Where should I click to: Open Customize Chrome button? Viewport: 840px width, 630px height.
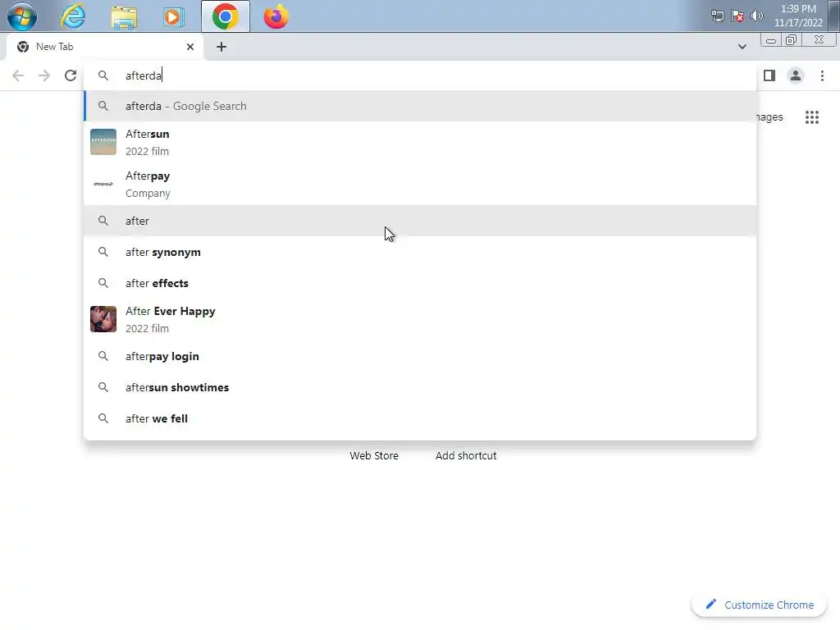(759, 605)
